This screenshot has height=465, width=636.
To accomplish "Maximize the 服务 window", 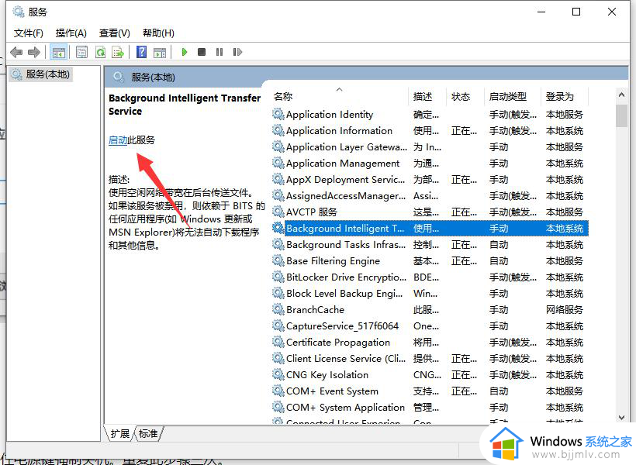I will tap(576, 12).
